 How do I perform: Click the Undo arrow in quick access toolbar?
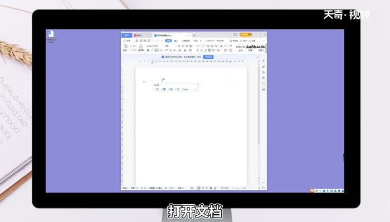(153, 41)
